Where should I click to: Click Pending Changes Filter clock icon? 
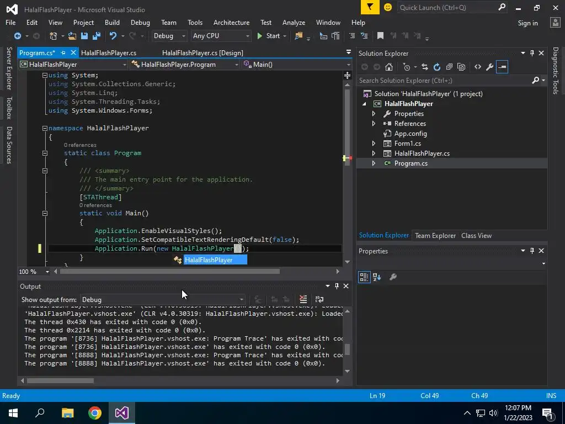click(407, 67)
